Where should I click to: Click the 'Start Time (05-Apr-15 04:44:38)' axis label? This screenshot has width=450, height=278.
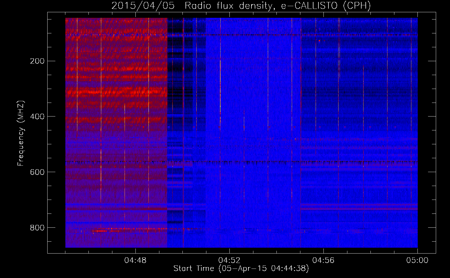coord(241,269)
